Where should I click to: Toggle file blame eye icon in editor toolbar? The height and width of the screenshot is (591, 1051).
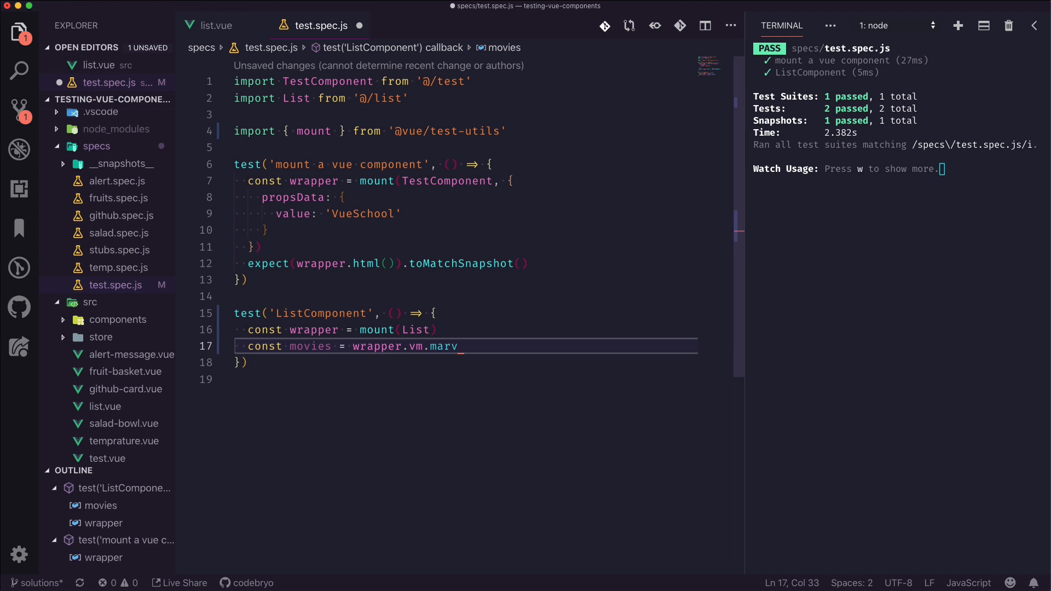[x=655, y=26]
